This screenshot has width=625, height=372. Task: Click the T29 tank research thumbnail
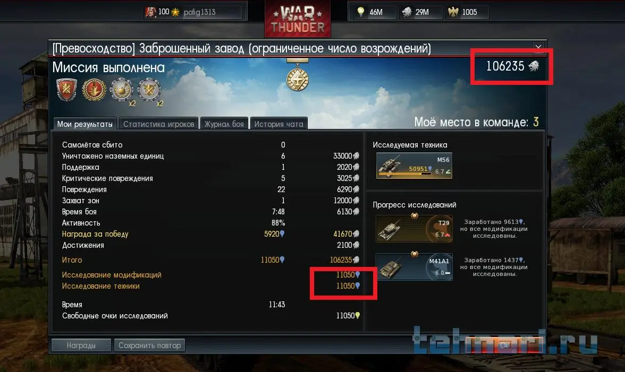414,229
